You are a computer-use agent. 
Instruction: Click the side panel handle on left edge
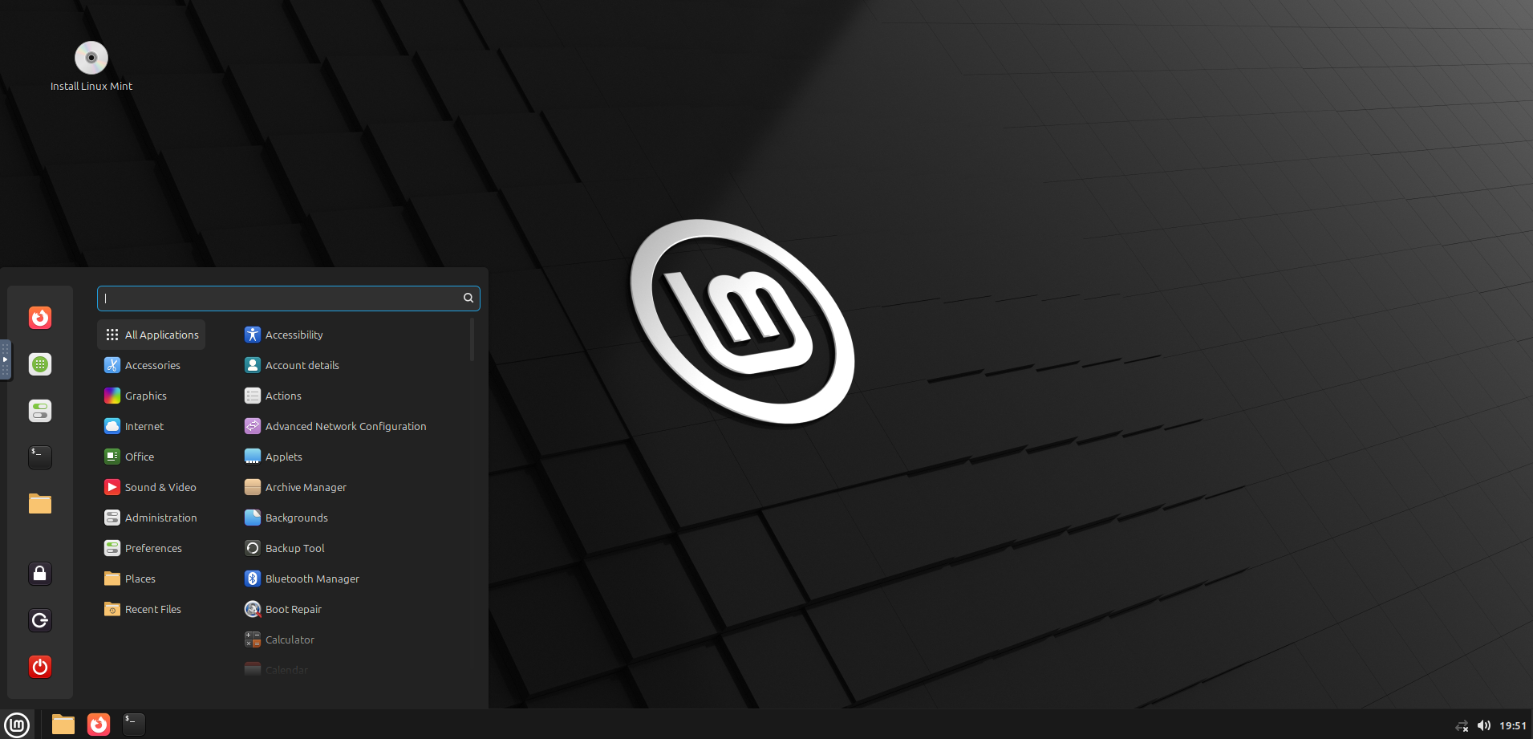click(x=5, y=359)
